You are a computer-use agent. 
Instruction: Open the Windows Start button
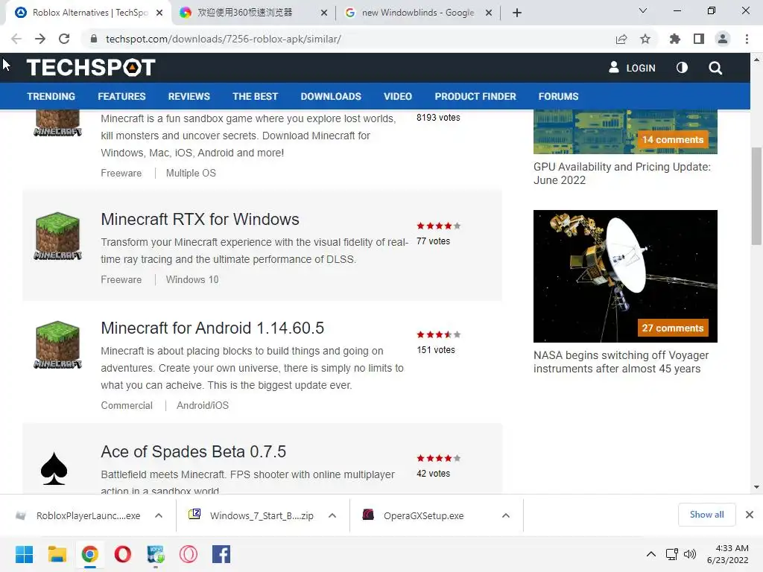pos(24,554)
